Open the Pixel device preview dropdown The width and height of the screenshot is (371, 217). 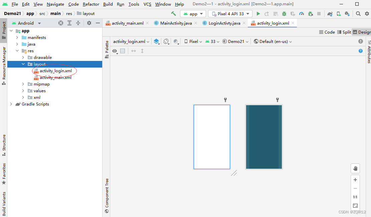(193, 42)
